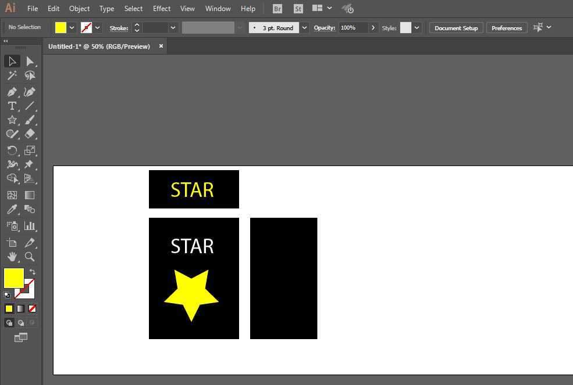Click the yellow fill swatch in toolbox
Screen dimensions: 573x385
click(x=13, y=278)
